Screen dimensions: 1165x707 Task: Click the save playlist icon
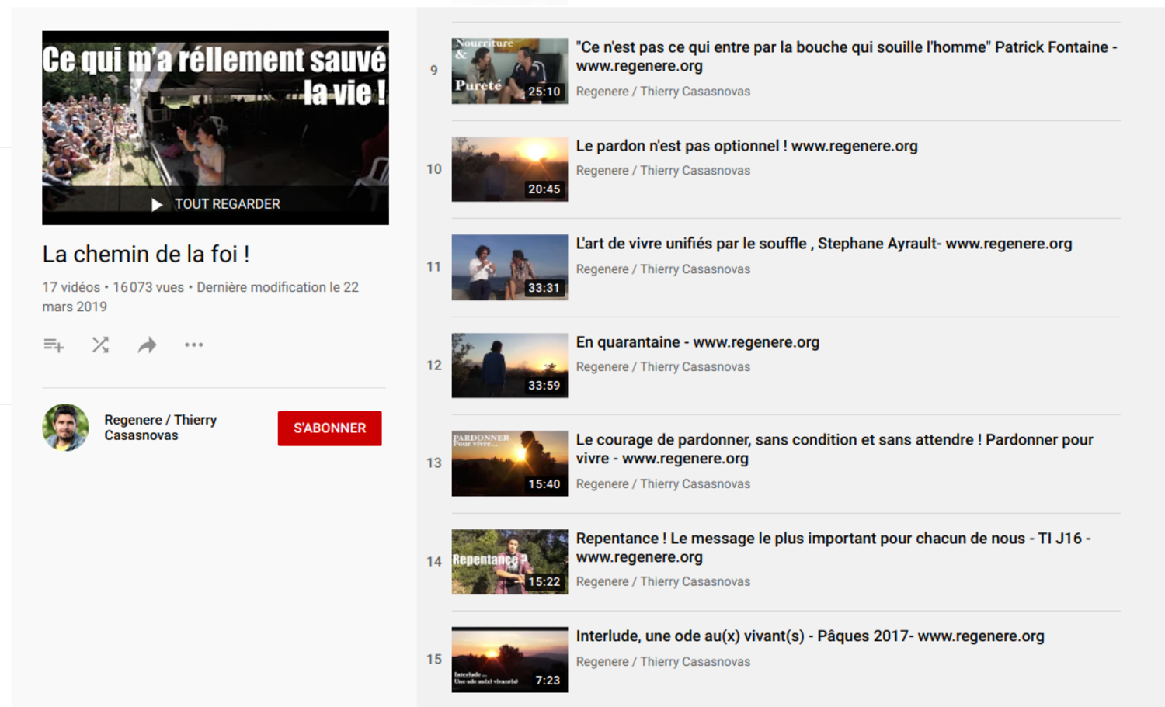pos(54,345)
